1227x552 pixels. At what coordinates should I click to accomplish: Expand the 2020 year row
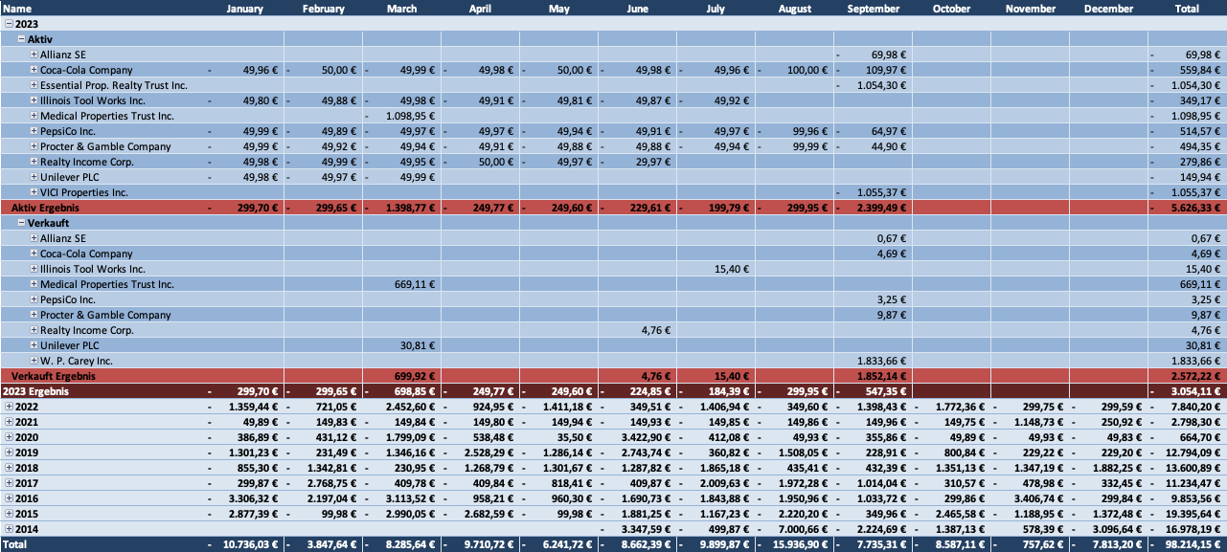(x=10, y=437)
